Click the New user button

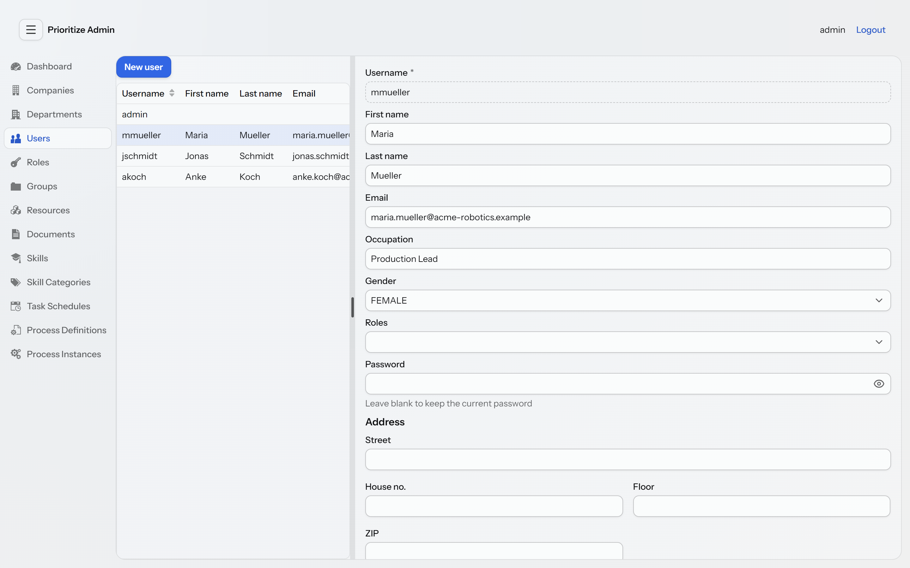tap(144, 67)
